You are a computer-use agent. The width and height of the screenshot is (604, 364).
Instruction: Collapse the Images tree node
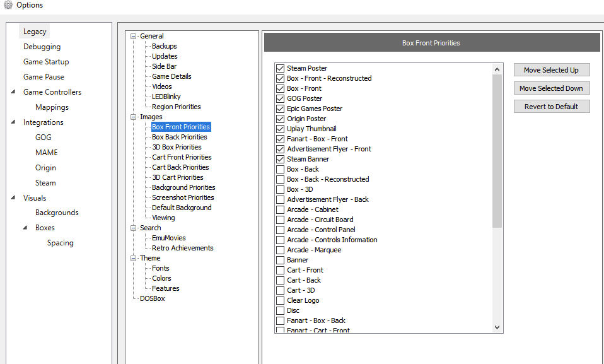point(134,117)
